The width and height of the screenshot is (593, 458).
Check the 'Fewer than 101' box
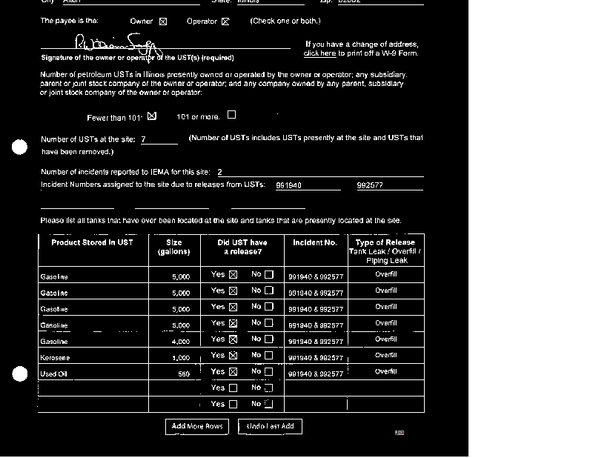(x=152, y=116)
